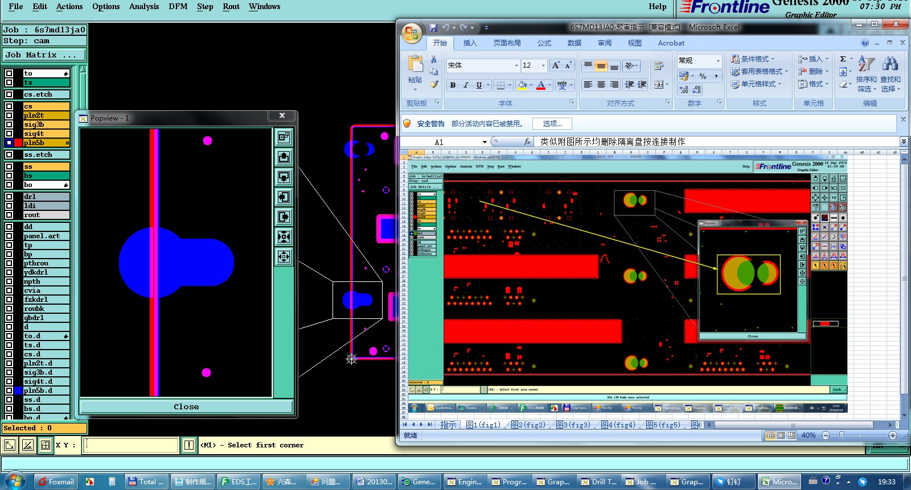
Task: Open the Name Box dropdown for A1
Action: (x=485, y=142)
